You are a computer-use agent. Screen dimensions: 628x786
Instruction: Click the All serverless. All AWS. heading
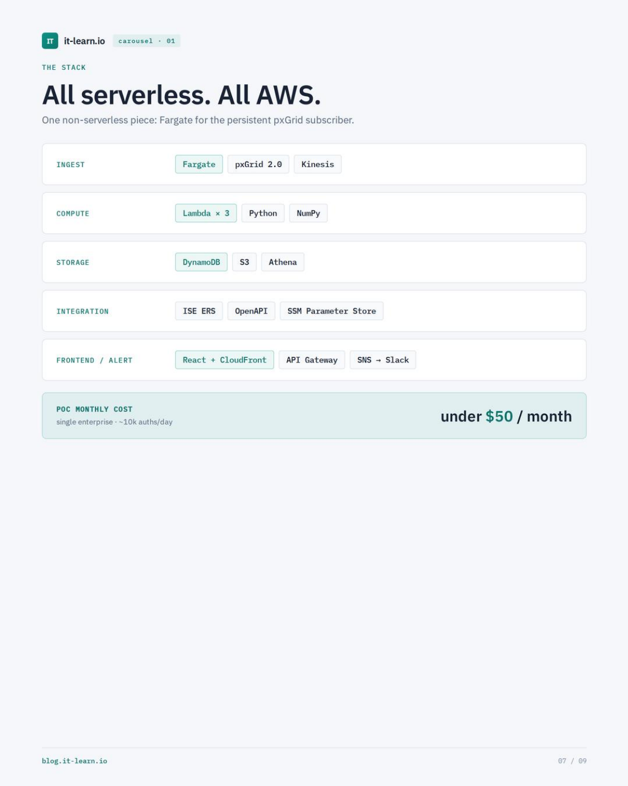pyautogui.click(x=181, y=95)
